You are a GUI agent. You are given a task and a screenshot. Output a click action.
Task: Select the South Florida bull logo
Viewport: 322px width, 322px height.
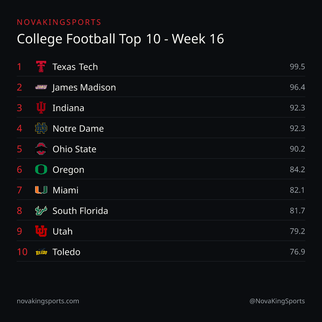(x=41, y=210)
